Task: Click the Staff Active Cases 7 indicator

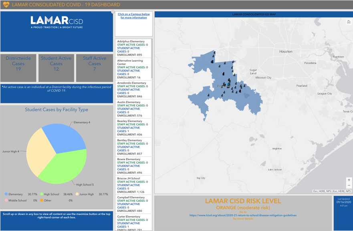Action: (x=95, y=68)
